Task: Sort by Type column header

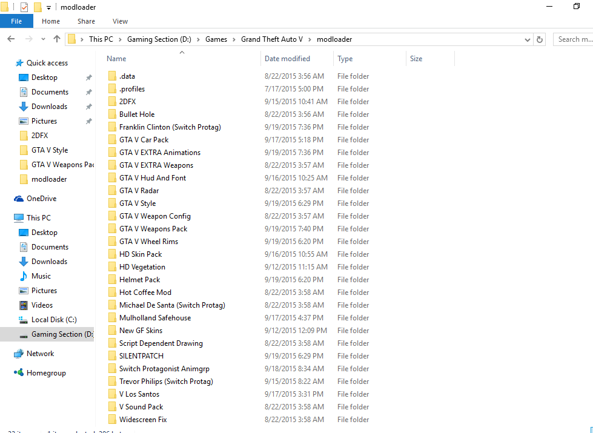Action: (345, 59)
